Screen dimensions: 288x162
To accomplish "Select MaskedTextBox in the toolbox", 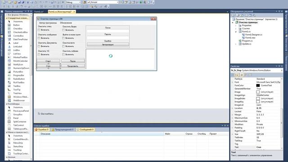I will point(20,57).
